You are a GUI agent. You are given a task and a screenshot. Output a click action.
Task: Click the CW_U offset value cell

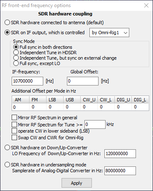coord(89,107)
